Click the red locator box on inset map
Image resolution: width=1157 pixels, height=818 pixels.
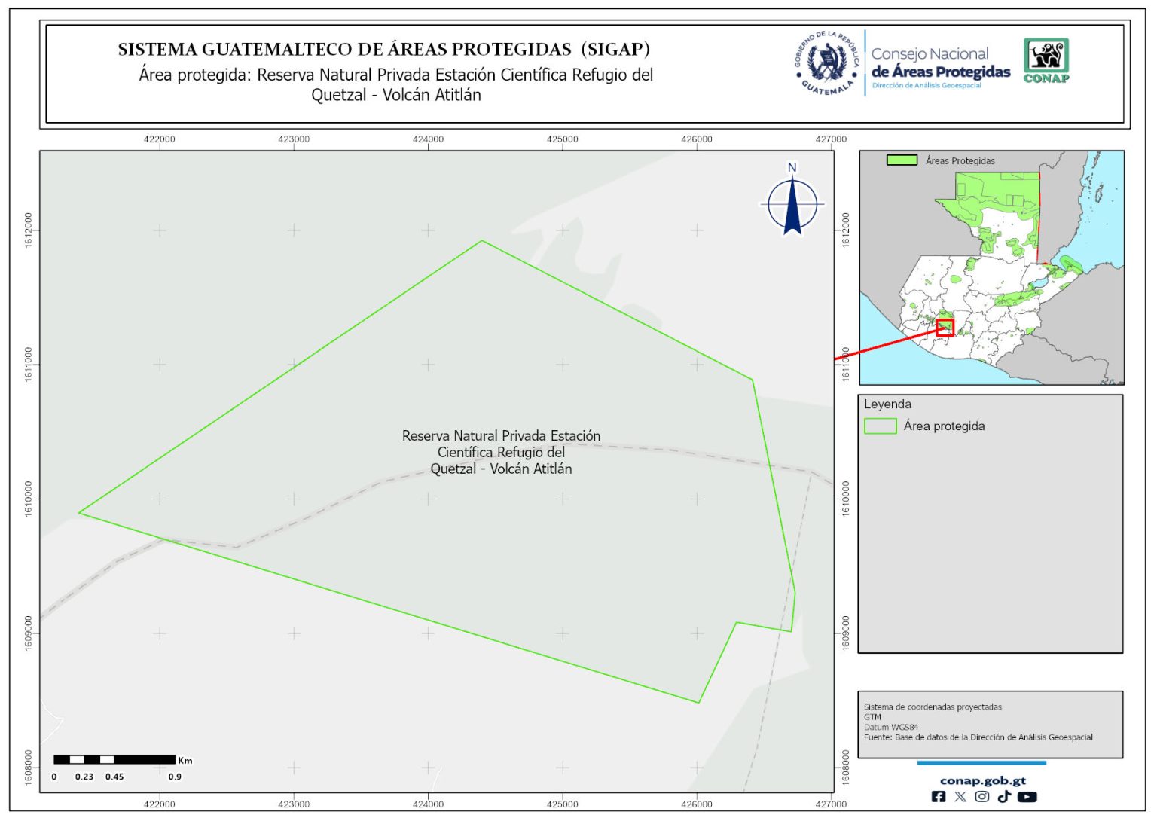[x=945, y=328]
